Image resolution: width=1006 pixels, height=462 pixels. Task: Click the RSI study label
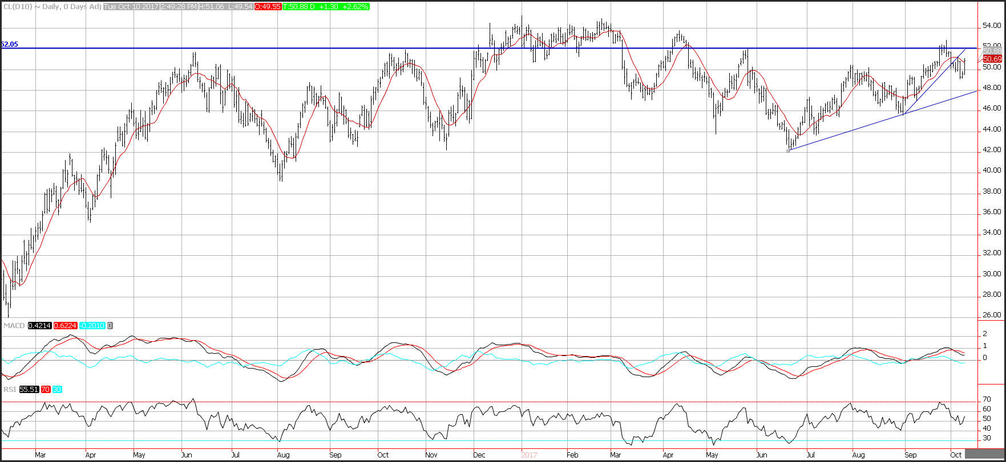tap(10, 390)
